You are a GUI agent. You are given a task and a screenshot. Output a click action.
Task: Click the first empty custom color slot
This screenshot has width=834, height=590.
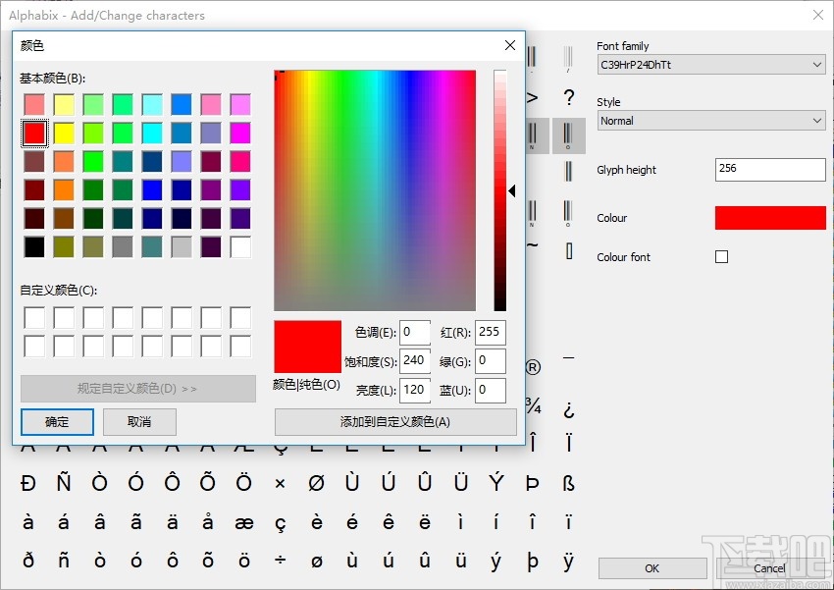coord(34,317)
